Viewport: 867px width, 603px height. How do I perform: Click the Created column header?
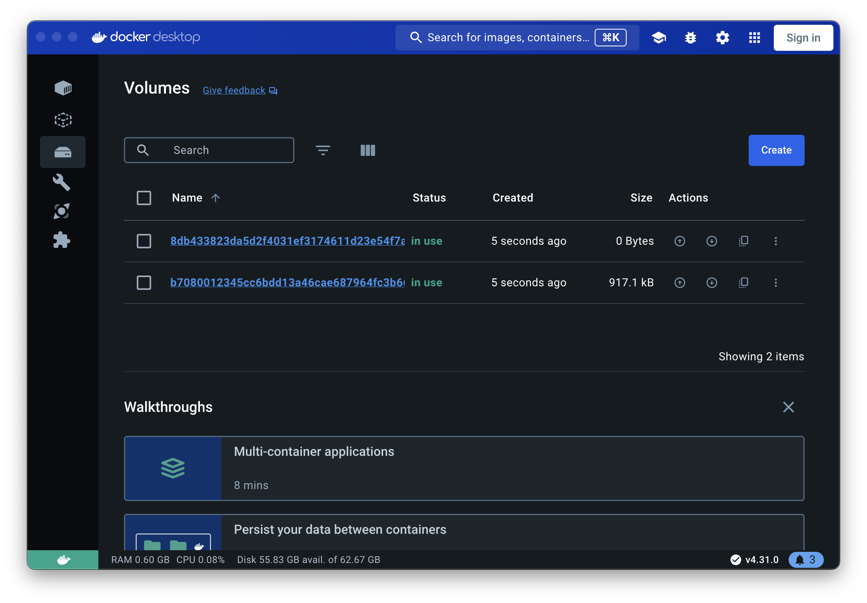tap(513, 198)
